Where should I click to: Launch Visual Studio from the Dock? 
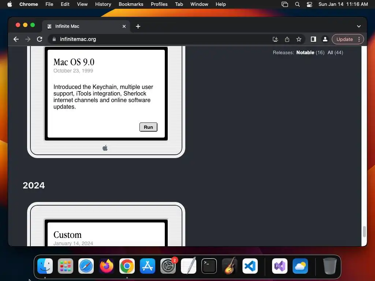pyautogui.click(x=280, y=266)
